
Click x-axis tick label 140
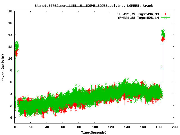tap(127, 127)
